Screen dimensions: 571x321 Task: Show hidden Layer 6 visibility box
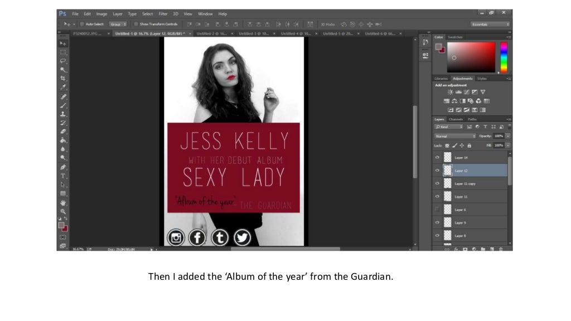point(437,210)
